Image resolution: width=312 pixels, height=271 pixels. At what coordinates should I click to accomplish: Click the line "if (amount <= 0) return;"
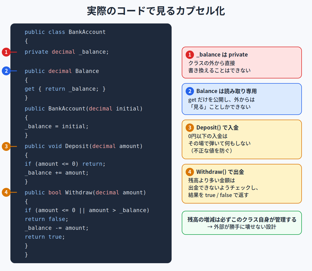click(x=65, y=164)
